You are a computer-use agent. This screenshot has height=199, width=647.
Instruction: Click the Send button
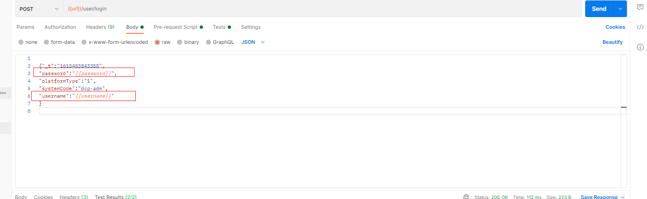point(599,9)
